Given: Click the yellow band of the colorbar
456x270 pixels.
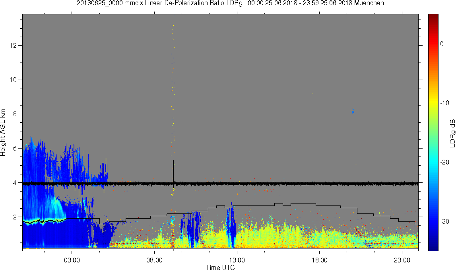Looking at the screenshot, I should point(433,102).
